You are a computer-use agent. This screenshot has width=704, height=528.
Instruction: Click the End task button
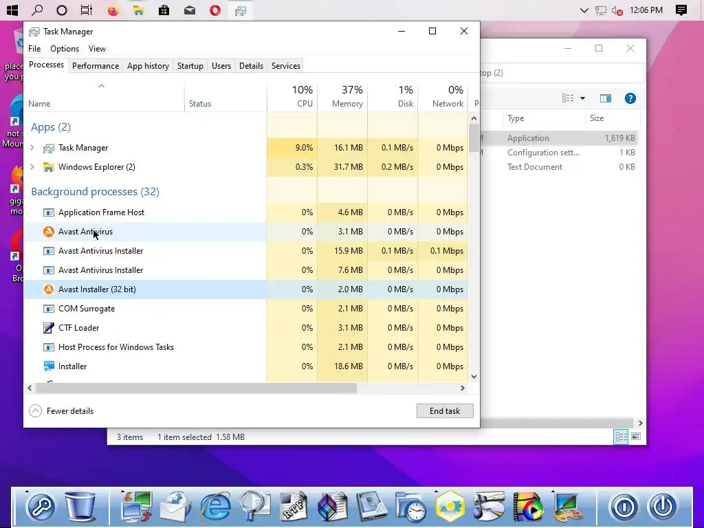[445, 411]
